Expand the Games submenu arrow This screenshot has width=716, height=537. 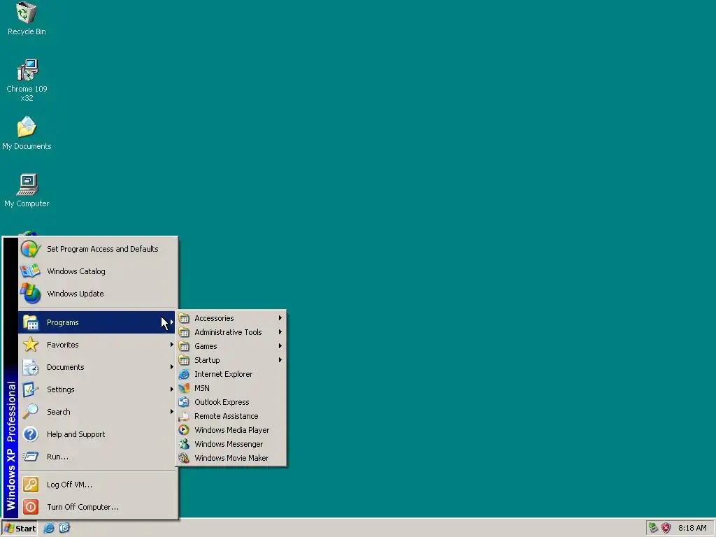point(280,346)
